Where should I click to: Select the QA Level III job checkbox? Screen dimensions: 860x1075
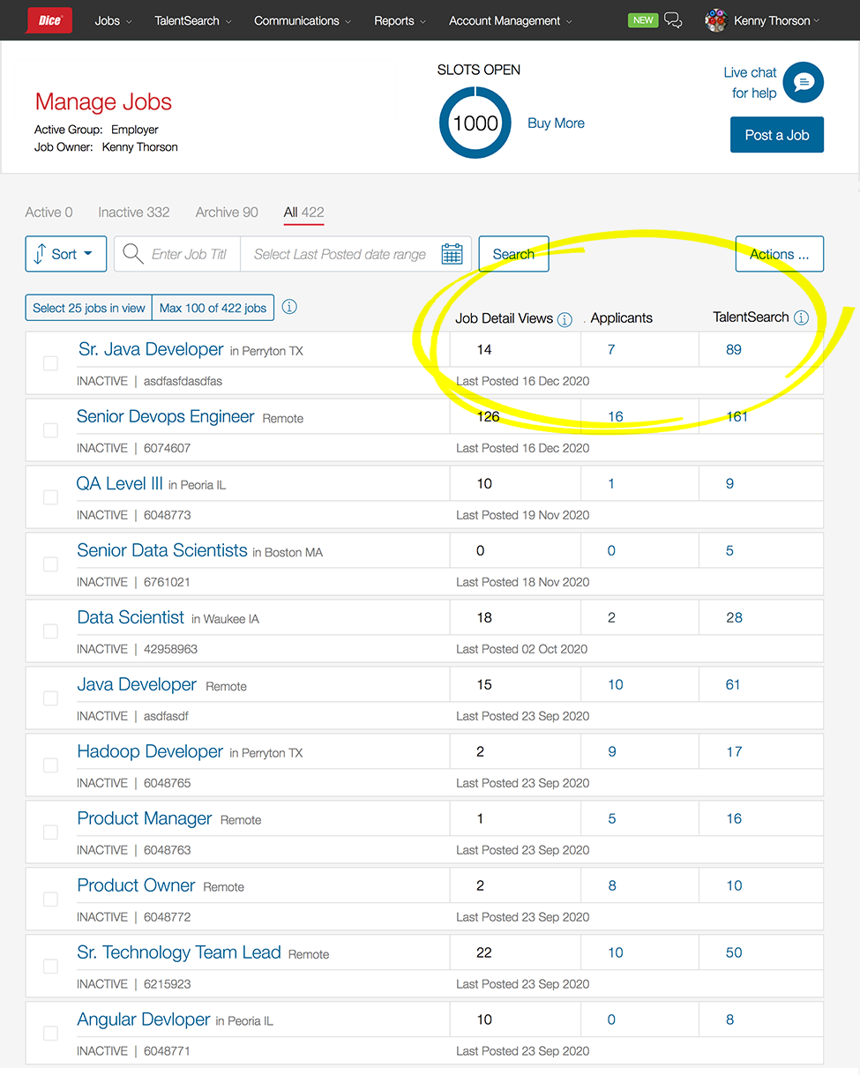(51, 497)
